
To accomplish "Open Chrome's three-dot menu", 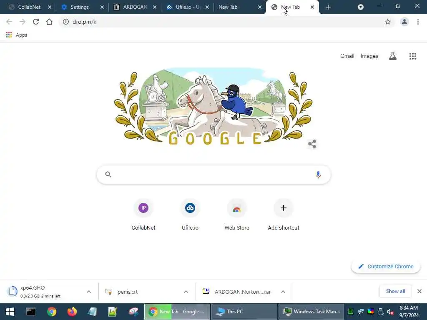I will pos(418,22).
